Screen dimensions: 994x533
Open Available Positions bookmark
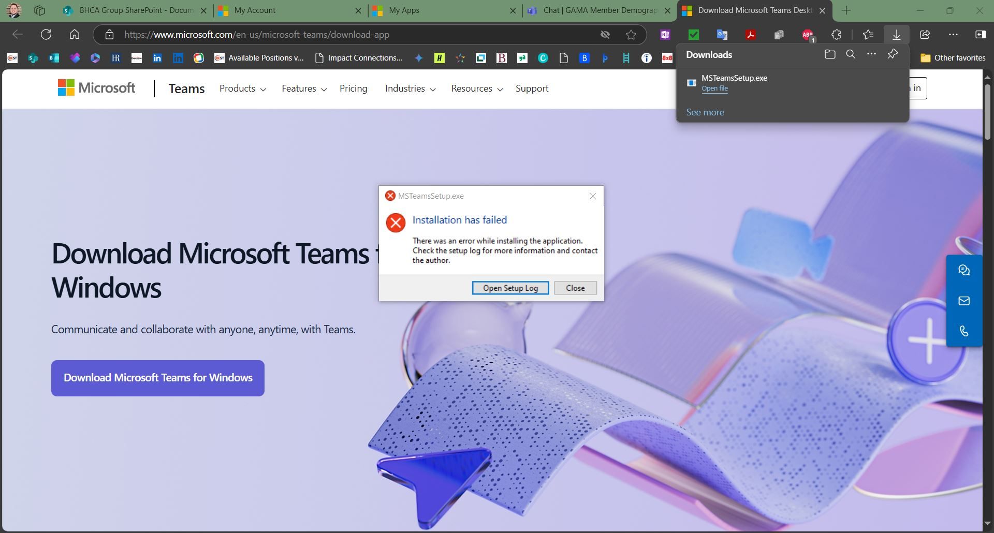click(259, 58)
